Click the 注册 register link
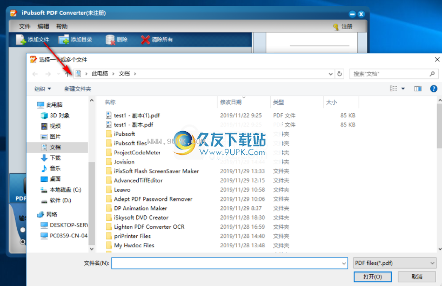 click(x=347, y=27)
